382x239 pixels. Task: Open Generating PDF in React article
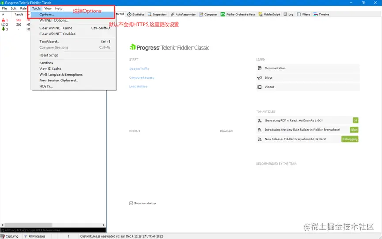pos(294,120)
